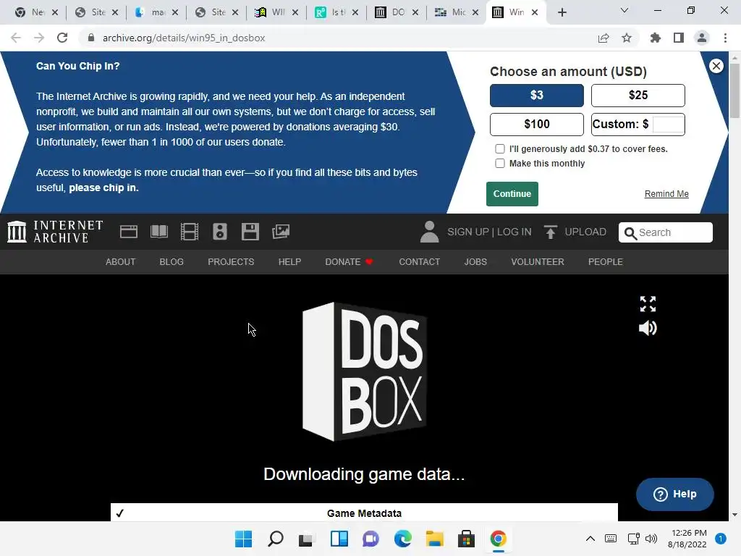The height and width of the screenshot is (556, 741).
Task: Click the address bar URL
Action: tap(184, 38)
